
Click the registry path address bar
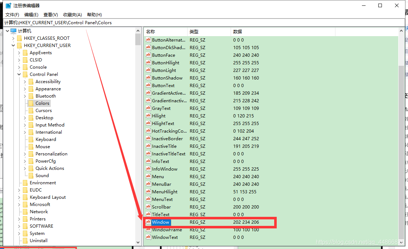click(x=181, y=22)
